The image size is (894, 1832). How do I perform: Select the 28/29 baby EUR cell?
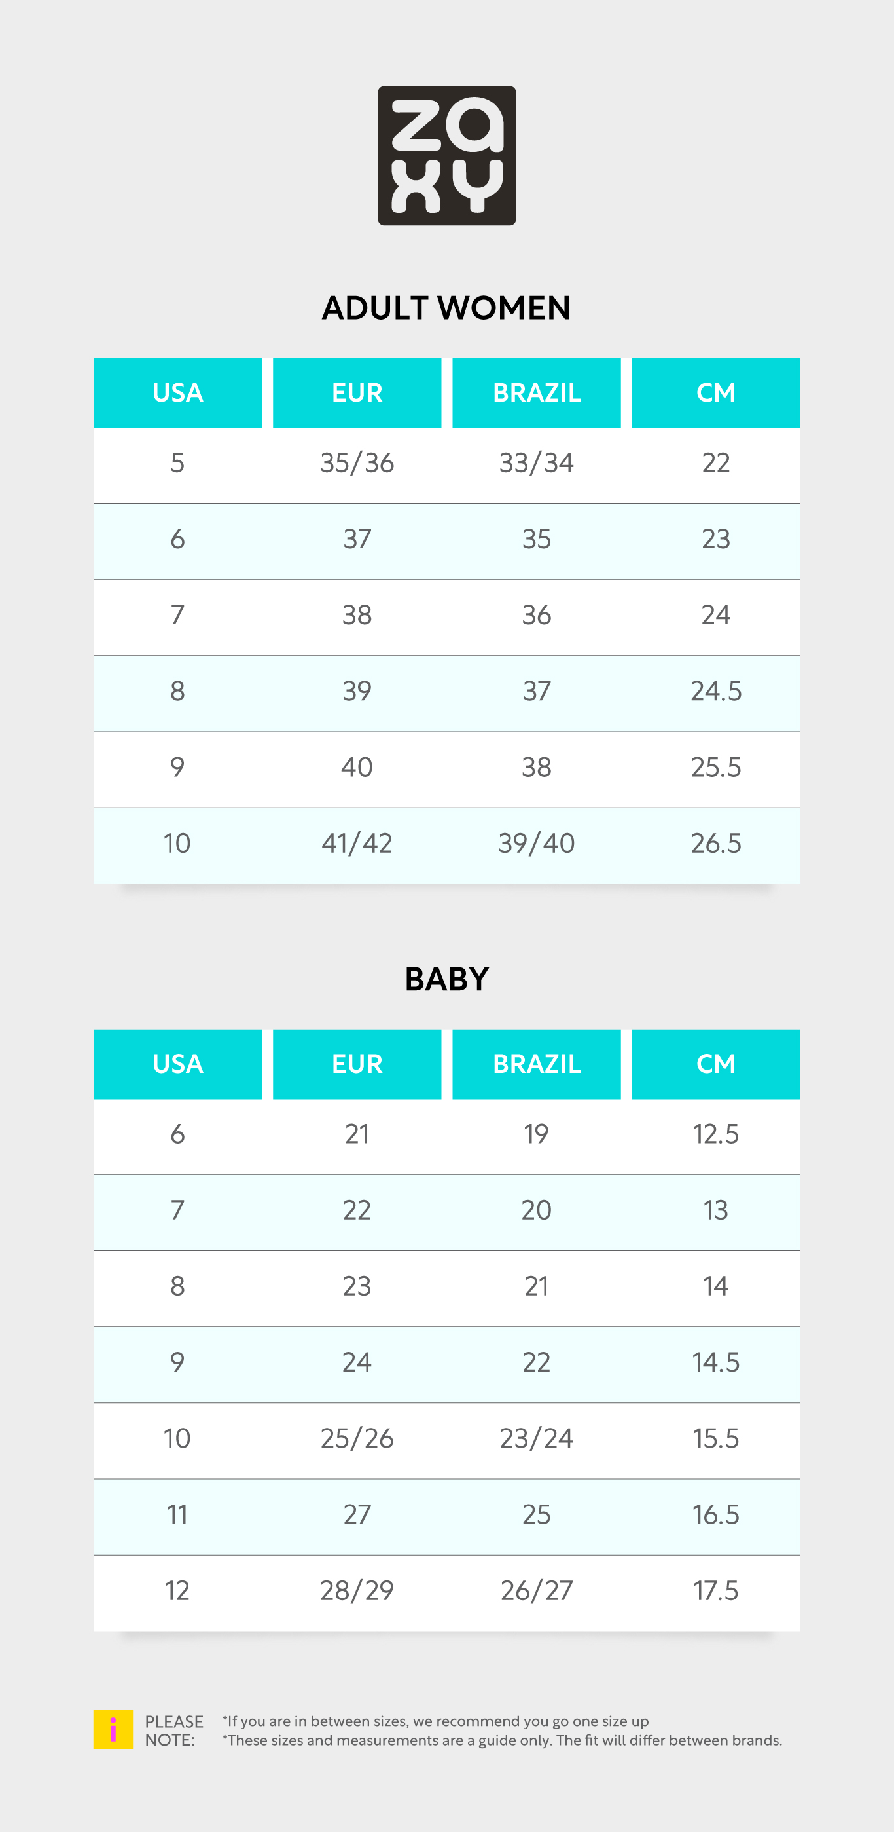coord(357,1590)
